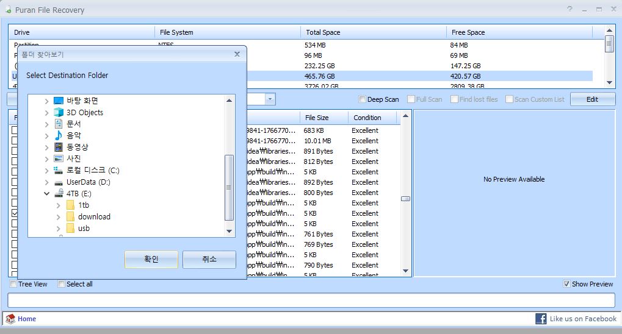Expand the 로컬 디스크 (C:) node
Image resolution: width=622 pixels, height=334 pixels.
click(46, 171)
